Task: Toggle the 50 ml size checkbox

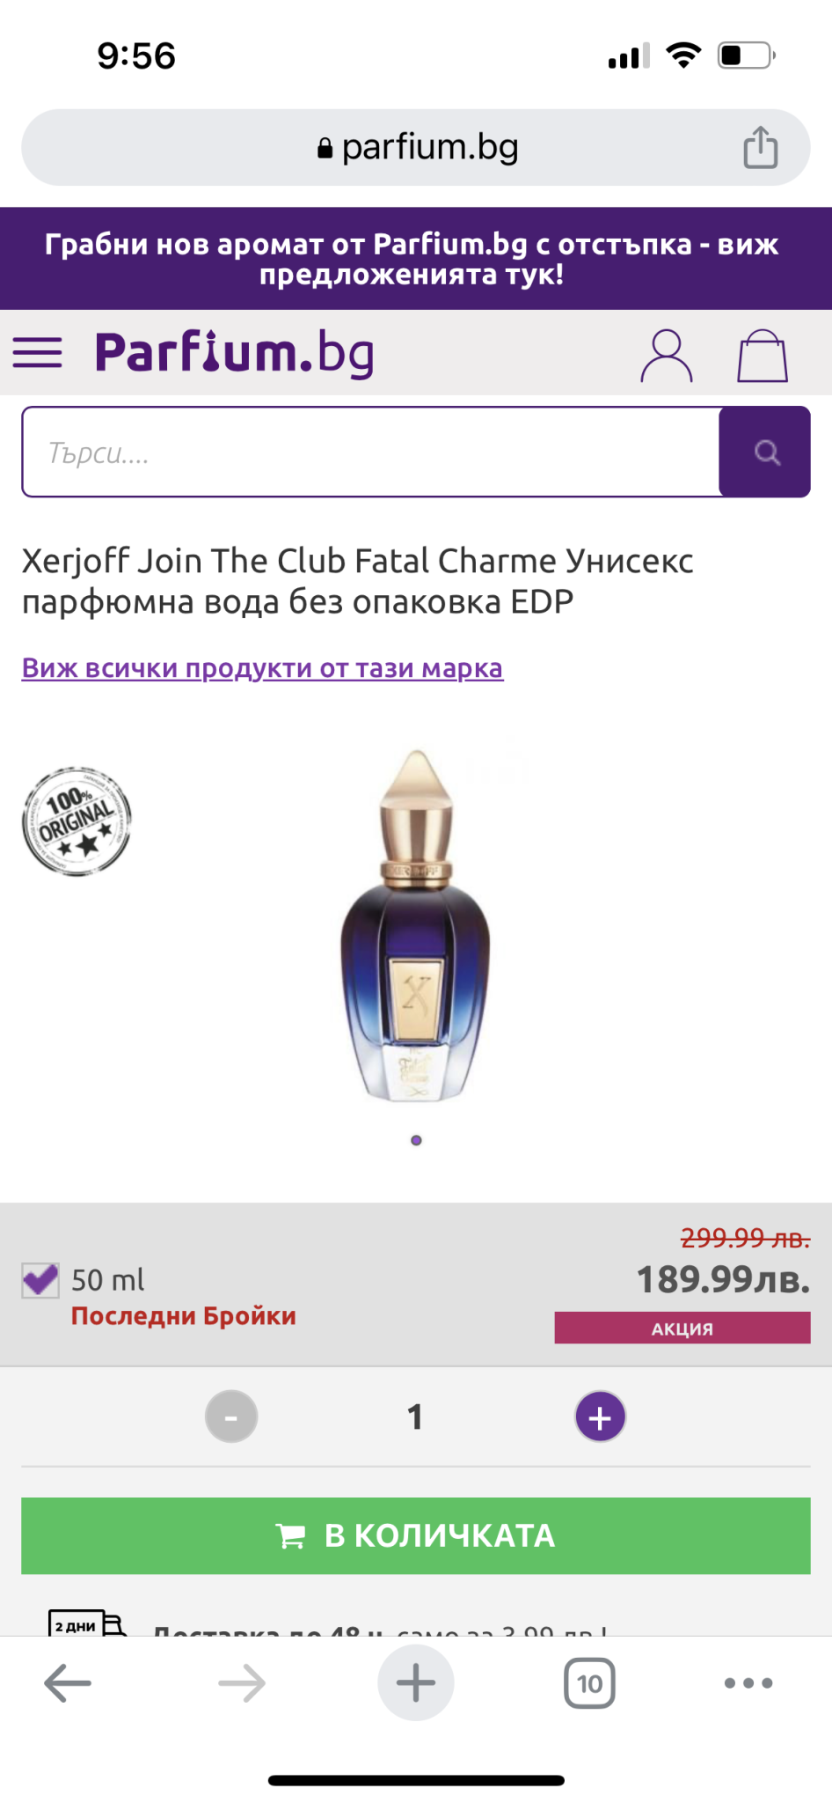Action: point(40,1280)
